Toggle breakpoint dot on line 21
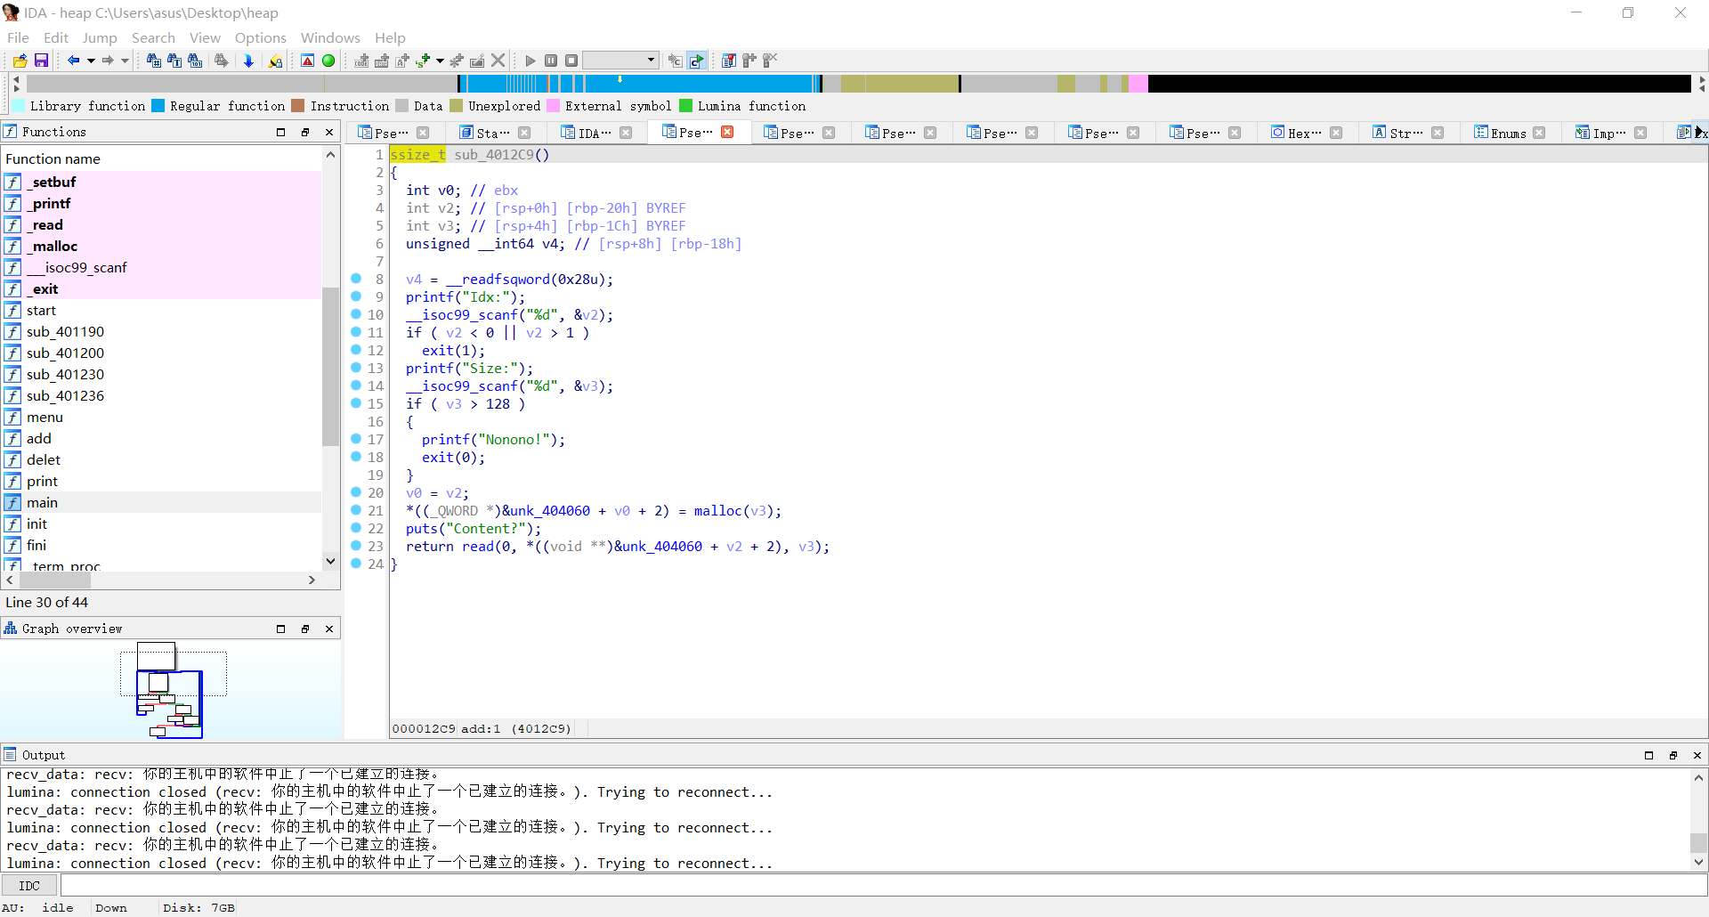Viewport: 1709px width, 917px height. pyautogui.click(x=356, y=510)
